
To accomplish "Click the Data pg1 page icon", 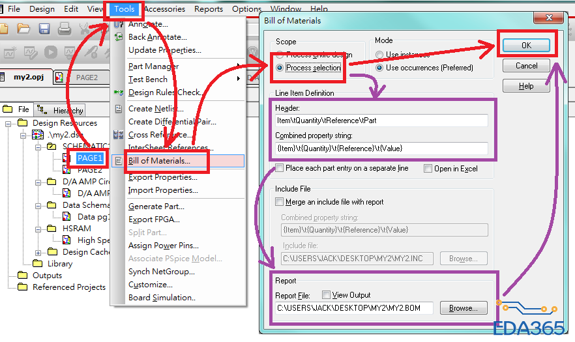I will (x=66, y=216).
